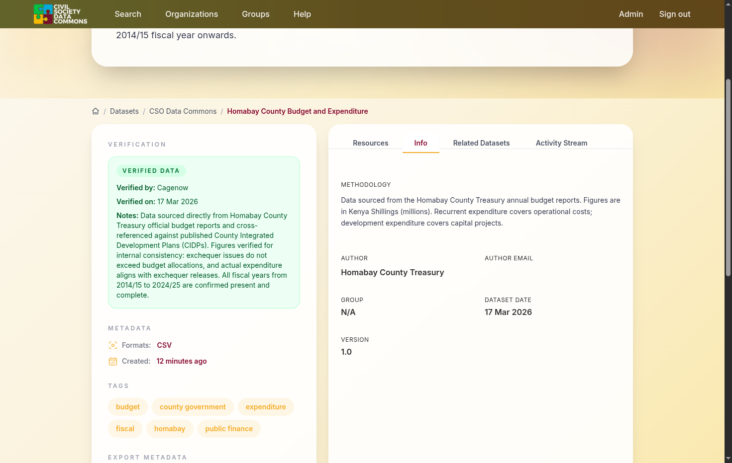This screenshot has height=463, width=732.
Task: Open Organizations in the navigation bar
Action: coord(192,14)
